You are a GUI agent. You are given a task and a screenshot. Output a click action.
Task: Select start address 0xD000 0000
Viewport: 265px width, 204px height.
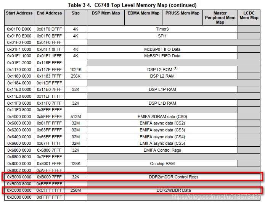tap(19, 197)
